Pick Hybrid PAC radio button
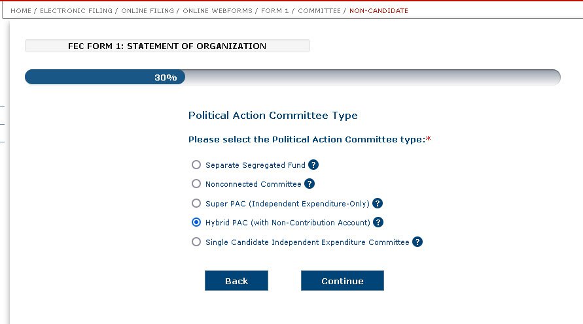The image size is (583, 324). pyautogui.click(x=196, y=223)
